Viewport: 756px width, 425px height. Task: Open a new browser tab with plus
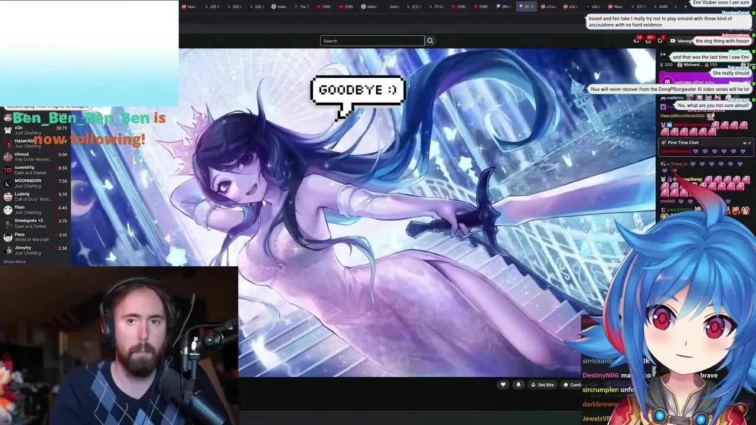[x=685, y=6]
